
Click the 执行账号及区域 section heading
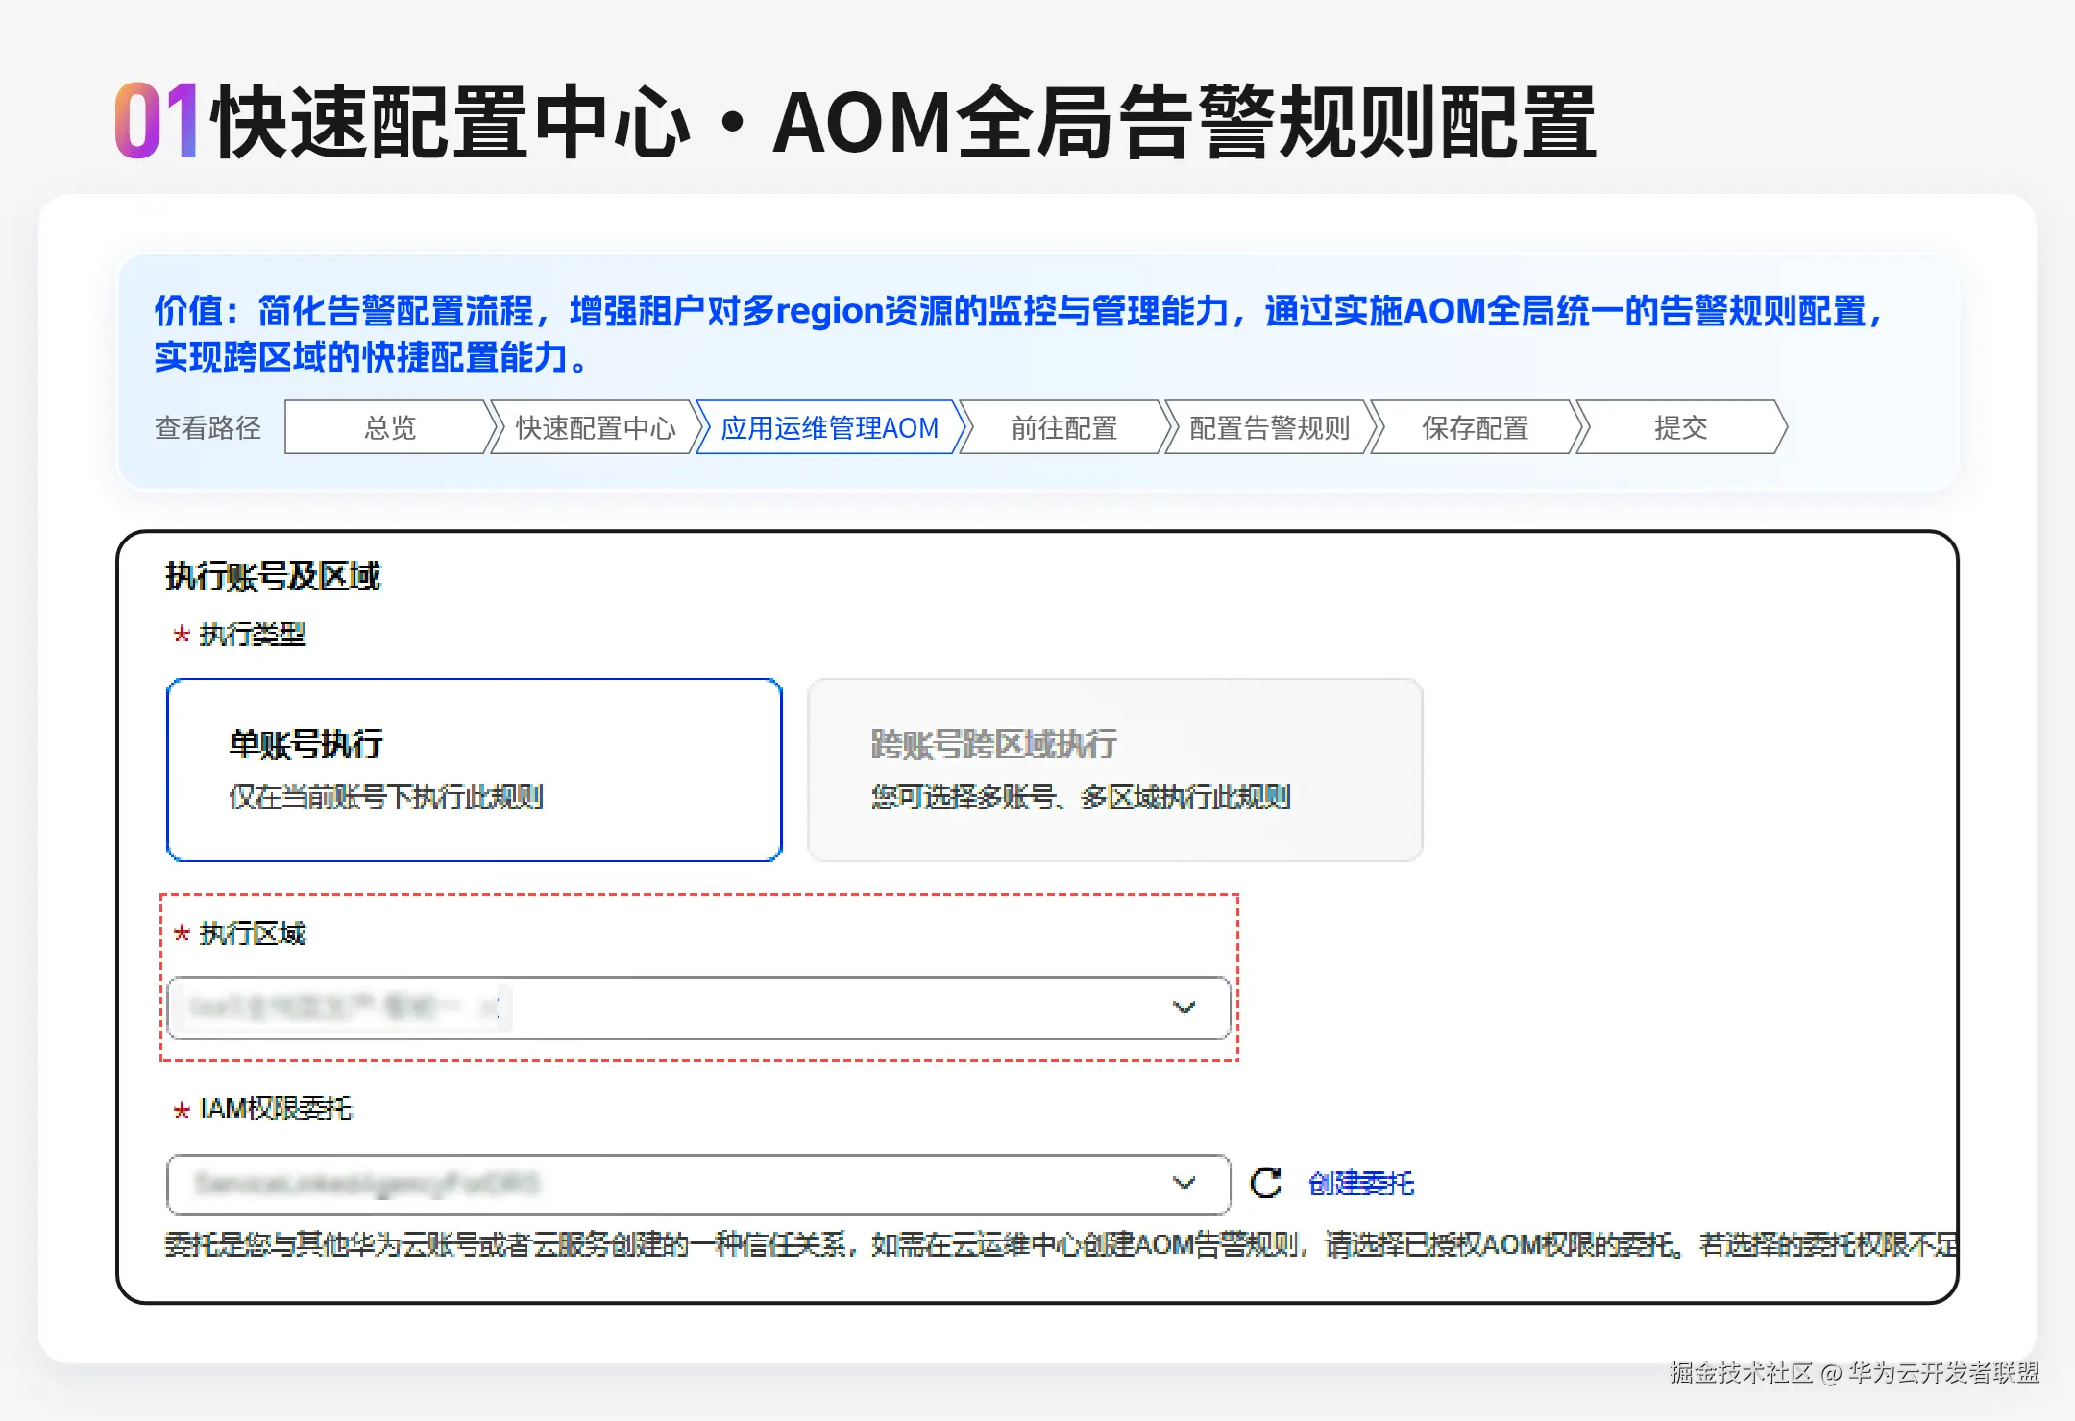click(x=272, y=576)
